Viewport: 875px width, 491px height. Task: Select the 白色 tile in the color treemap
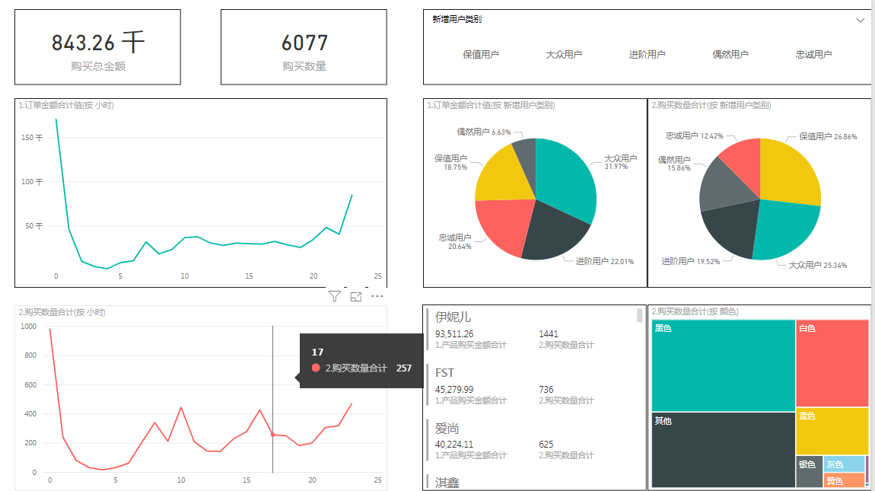point(832,363)
